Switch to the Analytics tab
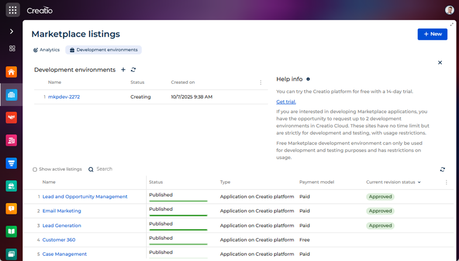Screen dimensions: 459x261 point(46,50)
